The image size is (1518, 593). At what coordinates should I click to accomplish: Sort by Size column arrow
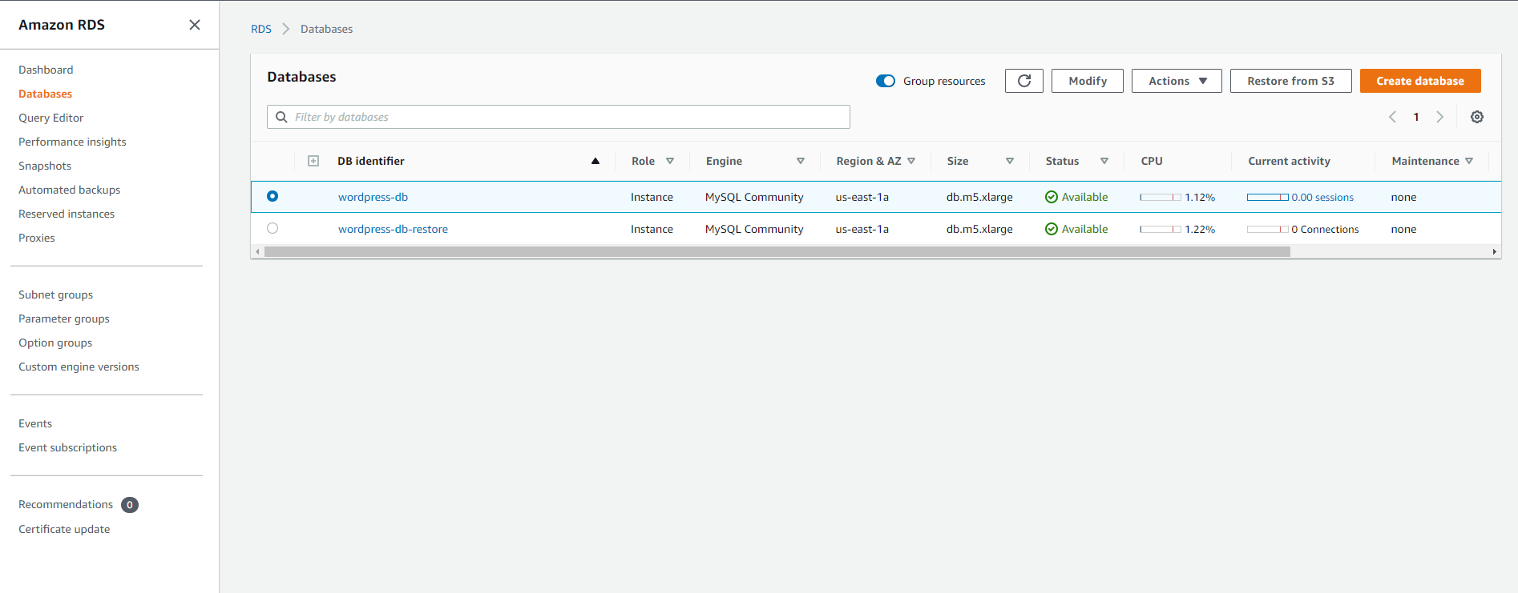pos(1010,161)
